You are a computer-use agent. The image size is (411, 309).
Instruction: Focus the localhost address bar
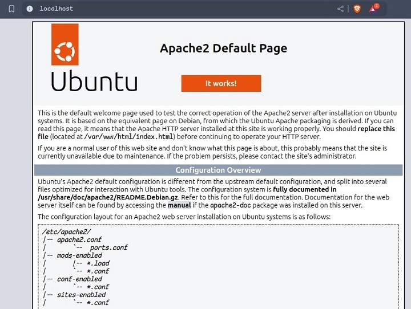171,9
